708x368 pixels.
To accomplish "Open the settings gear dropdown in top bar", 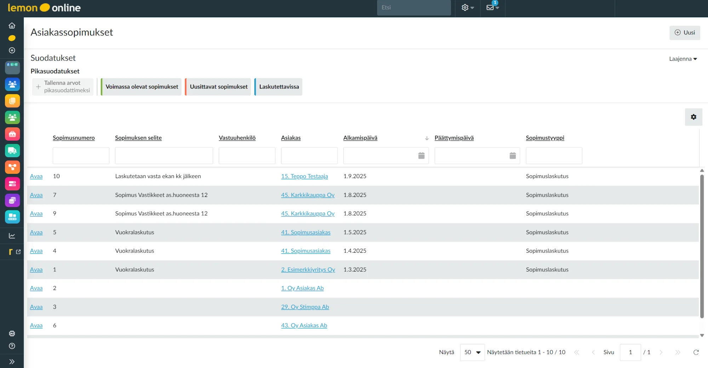I will click(467, 8).
